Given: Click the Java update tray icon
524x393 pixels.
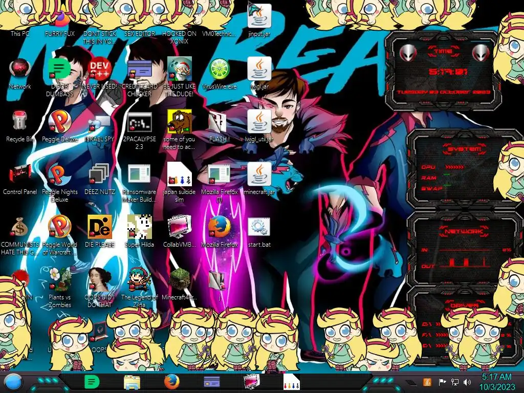Looking at the screenshot, I should point(427,382).
